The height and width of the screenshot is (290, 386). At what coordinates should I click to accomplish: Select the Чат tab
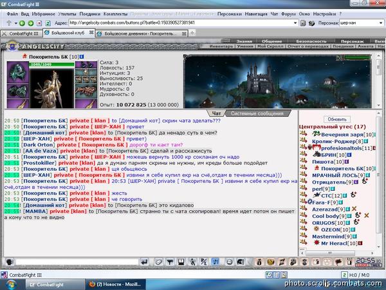pos(216,113)
